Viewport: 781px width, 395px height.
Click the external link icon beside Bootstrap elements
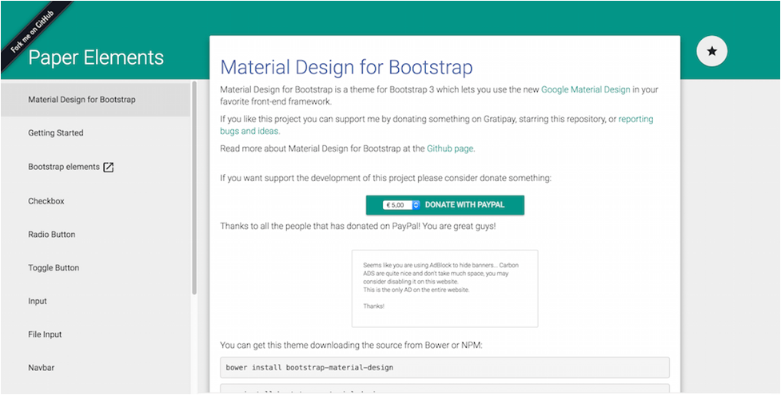[x=110, y=168]
